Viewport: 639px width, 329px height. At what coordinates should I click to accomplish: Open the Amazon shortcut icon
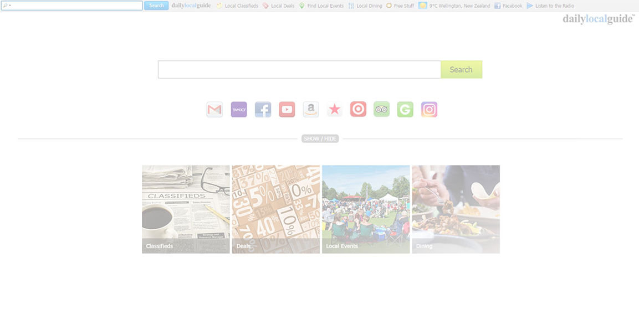click(x=311, y=110)
